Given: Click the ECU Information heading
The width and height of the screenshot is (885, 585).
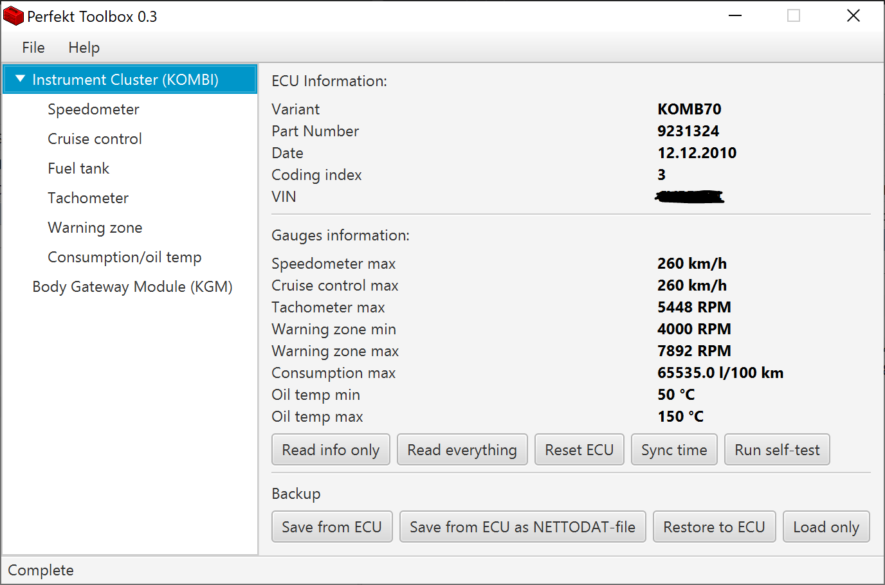Looking at the screenshot, I should (x=329, y=81).
